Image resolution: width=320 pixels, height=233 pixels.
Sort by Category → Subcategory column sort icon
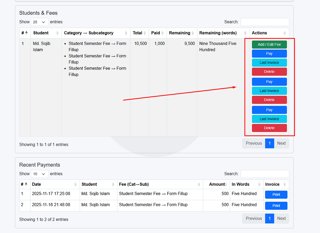[x=126, y=33]
